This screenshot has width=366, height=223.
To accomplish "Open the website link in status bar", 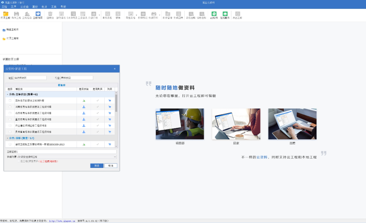I will tap(62, 221).
